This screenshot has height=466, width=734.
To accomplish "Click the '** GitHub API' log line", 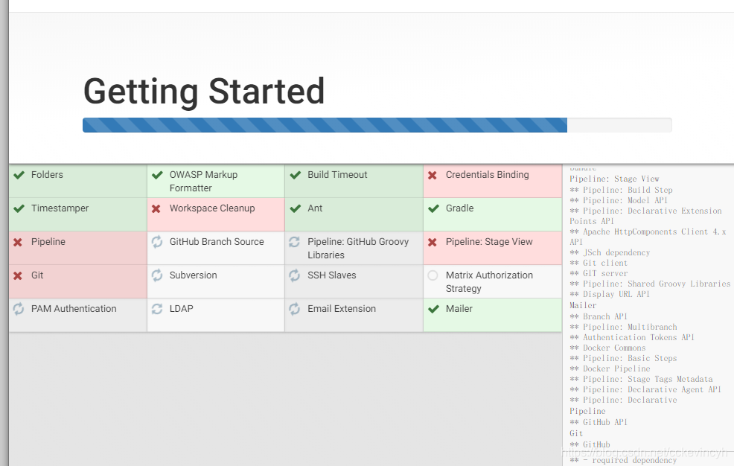I will pos(599,423).
